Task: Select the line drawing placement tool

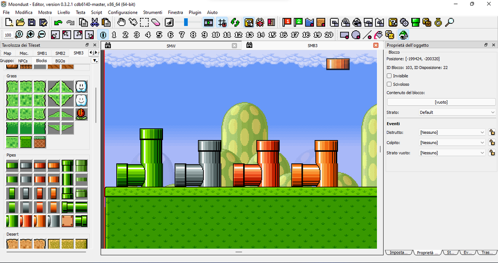Action: coord(367,35)
